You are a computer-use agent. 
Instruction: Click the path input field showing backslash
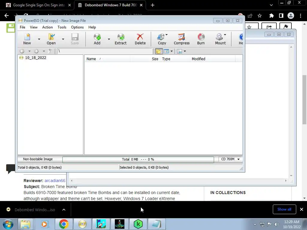click(x=105, y=51)
